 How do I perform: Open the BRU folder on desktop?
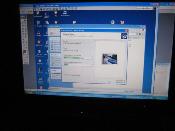pyautogui.click(x=56, y=14)
